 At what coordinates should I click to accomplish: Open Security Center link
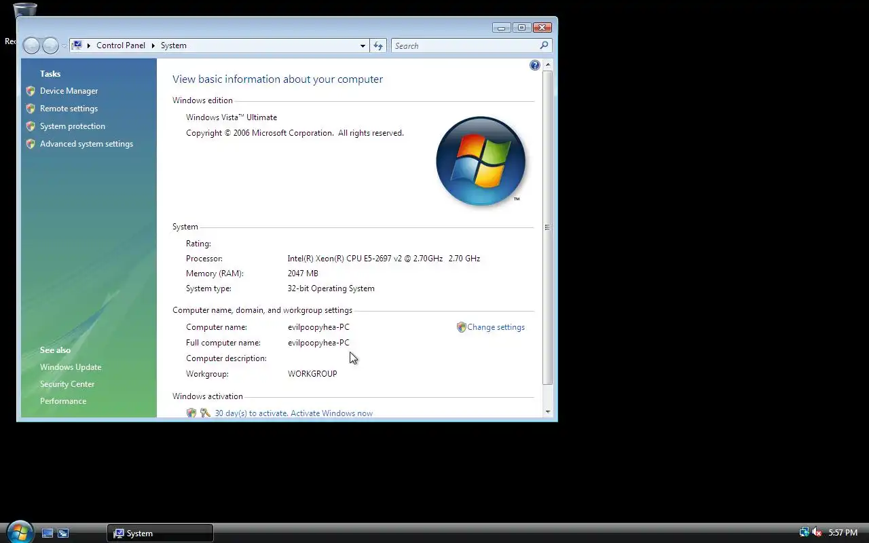[x=67, y=384]
